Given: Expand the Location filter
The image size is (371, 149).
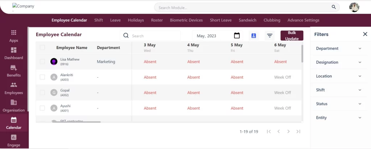Looking at the screenshot, I should click(x=339, y=76).
